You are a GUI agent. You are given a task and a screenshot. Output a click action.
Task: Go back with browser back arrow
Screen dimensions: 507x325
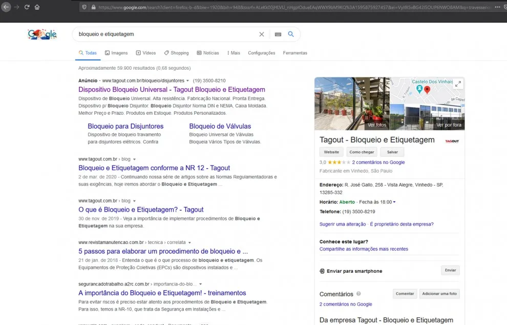click(6, 7)
